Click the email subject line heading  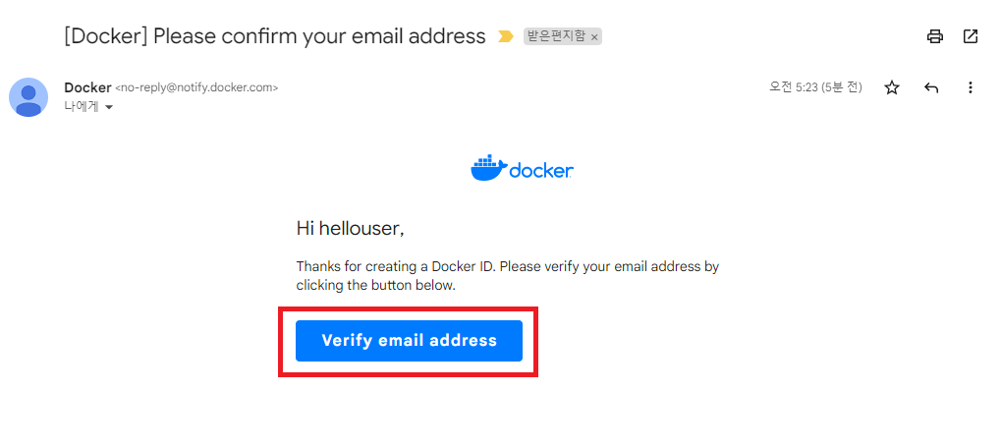[275, 36]
